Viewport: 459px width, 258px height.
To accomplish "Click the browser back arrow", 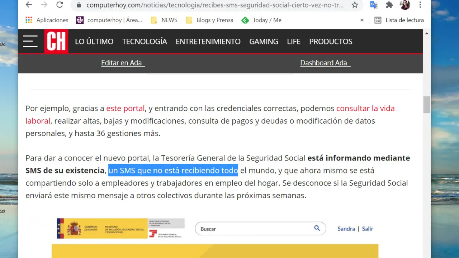I will click(x=29, y=5).
